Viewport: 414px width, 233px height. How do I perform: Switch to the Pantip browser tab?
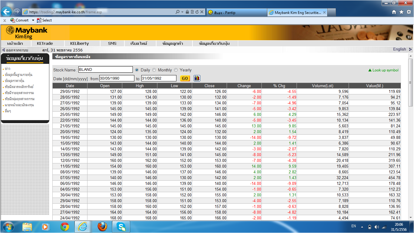coord(236,12)
